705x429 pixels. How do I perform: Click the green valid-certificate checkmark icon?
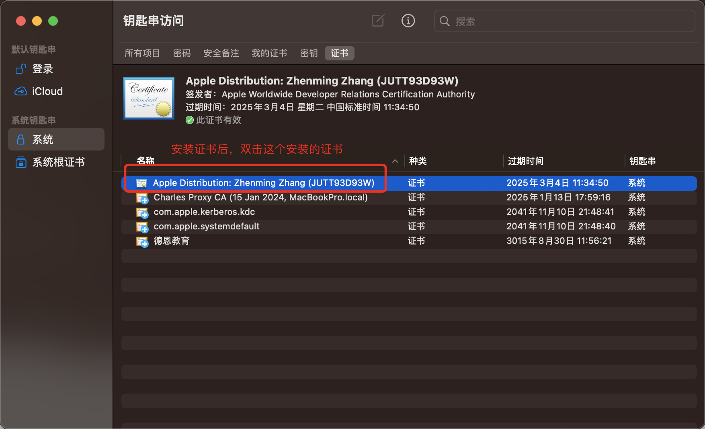point(190,120)
